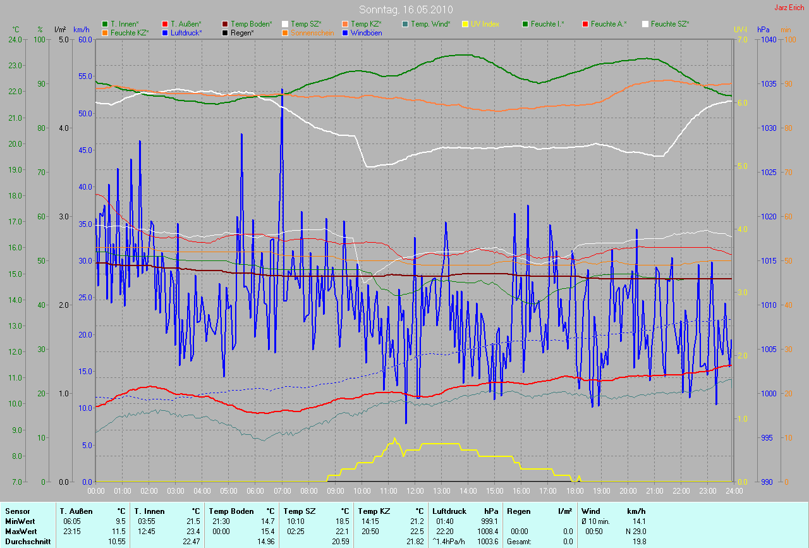Click the Feuchte I.* legend color square
The height and width of the screenshot is (548, 809).
(525, 24)
